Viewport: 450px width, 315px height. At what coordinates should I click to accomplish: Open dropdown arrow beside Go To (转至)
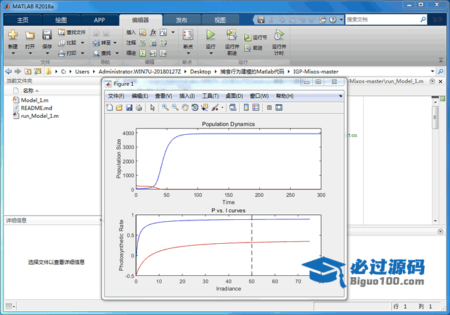pos(115,43)
